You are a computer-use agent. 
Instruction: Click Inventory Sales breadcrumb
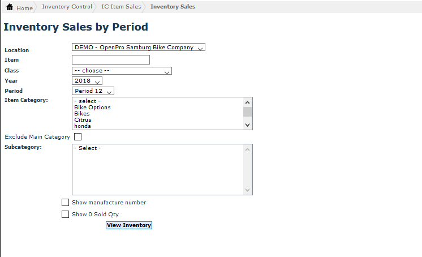pyautogui.click(x=173, y=7)
